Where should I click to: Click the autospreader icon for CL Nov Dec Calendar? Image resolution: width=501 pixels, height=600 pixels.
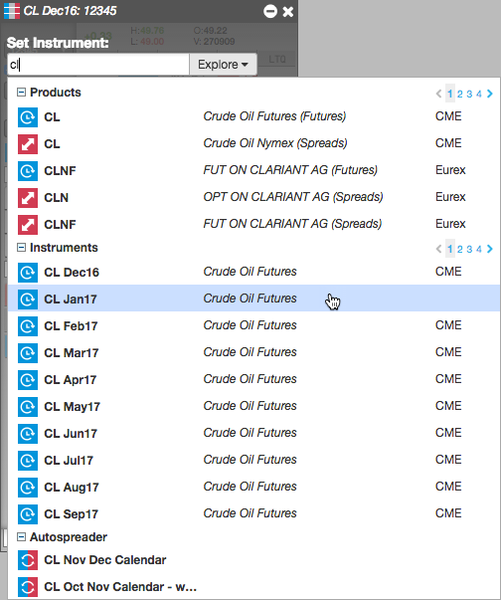(x=28, y=560)
